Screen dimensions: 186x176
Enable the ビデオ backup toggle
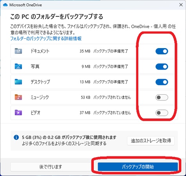tap(162, 113)
